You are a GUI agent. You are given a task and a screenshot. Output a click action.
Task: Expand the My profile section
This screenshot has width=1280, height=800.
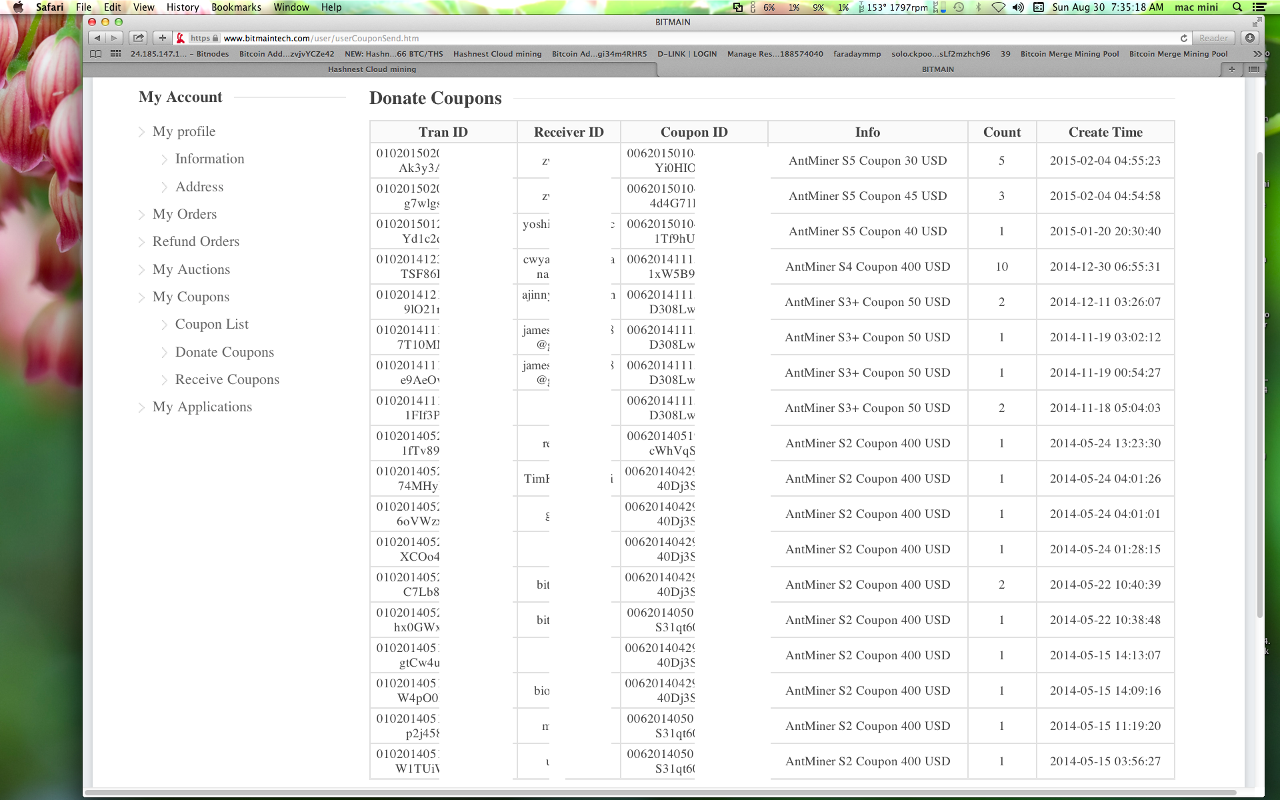pos(183,131)
